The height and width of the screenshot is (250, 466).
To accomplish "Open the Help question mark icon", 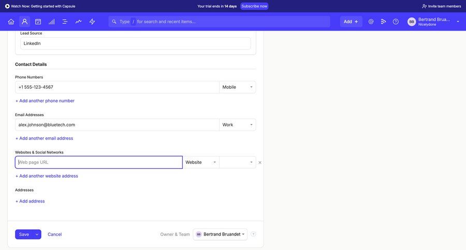I will pos(396,22).
